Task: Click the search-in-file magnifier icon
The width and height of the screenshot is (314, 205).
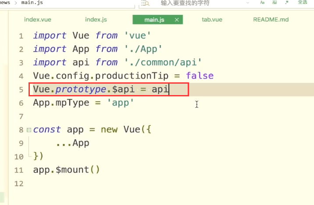Action: (145, 3)
